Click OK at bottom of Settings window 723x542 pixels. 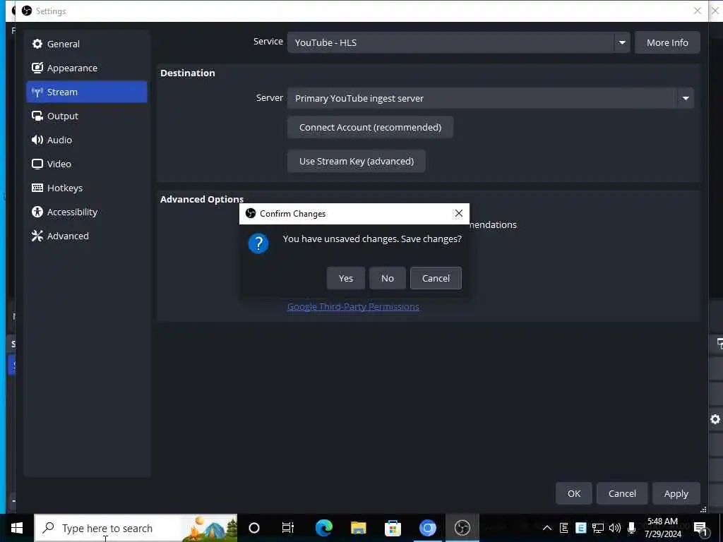[574, 493]
